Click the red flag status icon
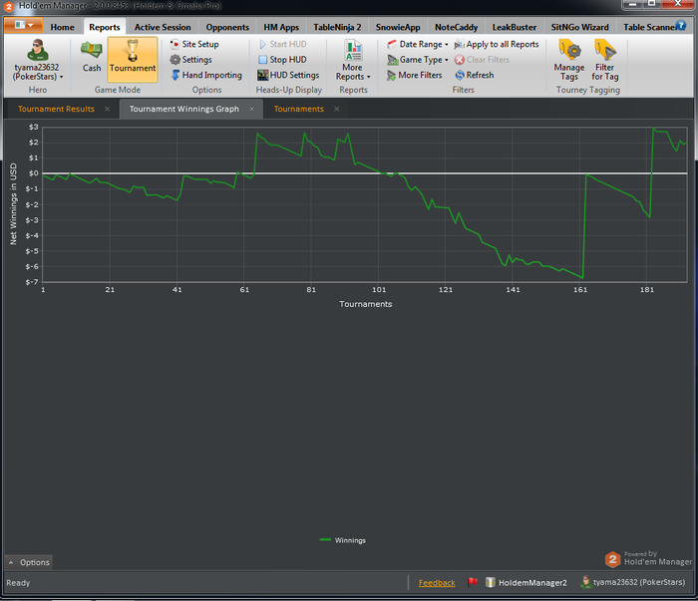698x601 pixels. click(x=473, y=582)
